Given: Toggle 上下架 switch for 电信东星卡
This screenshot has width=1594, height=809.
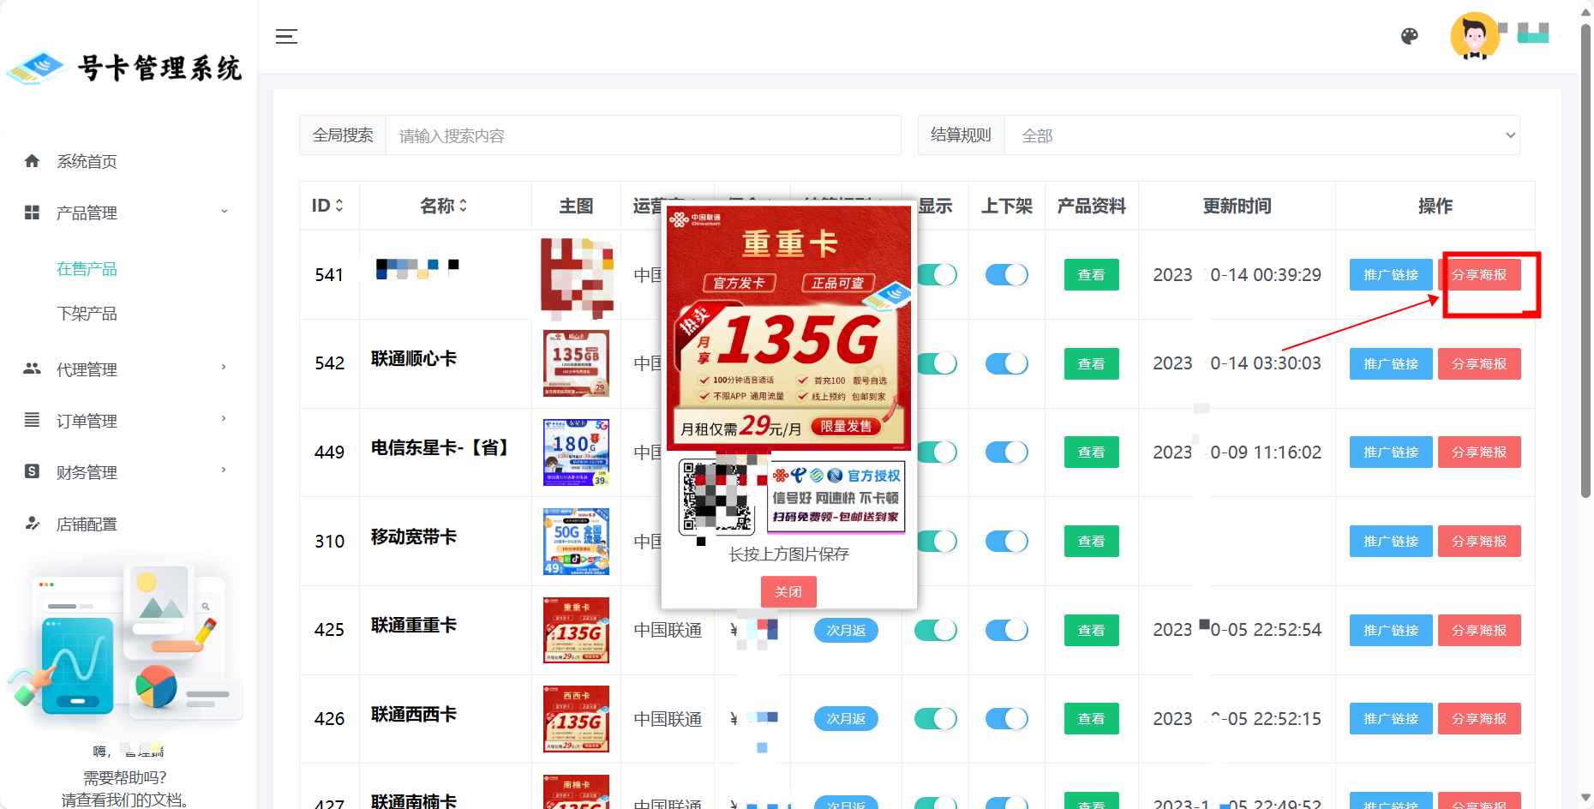Looking at the screenshot, I should point(1006,452).
